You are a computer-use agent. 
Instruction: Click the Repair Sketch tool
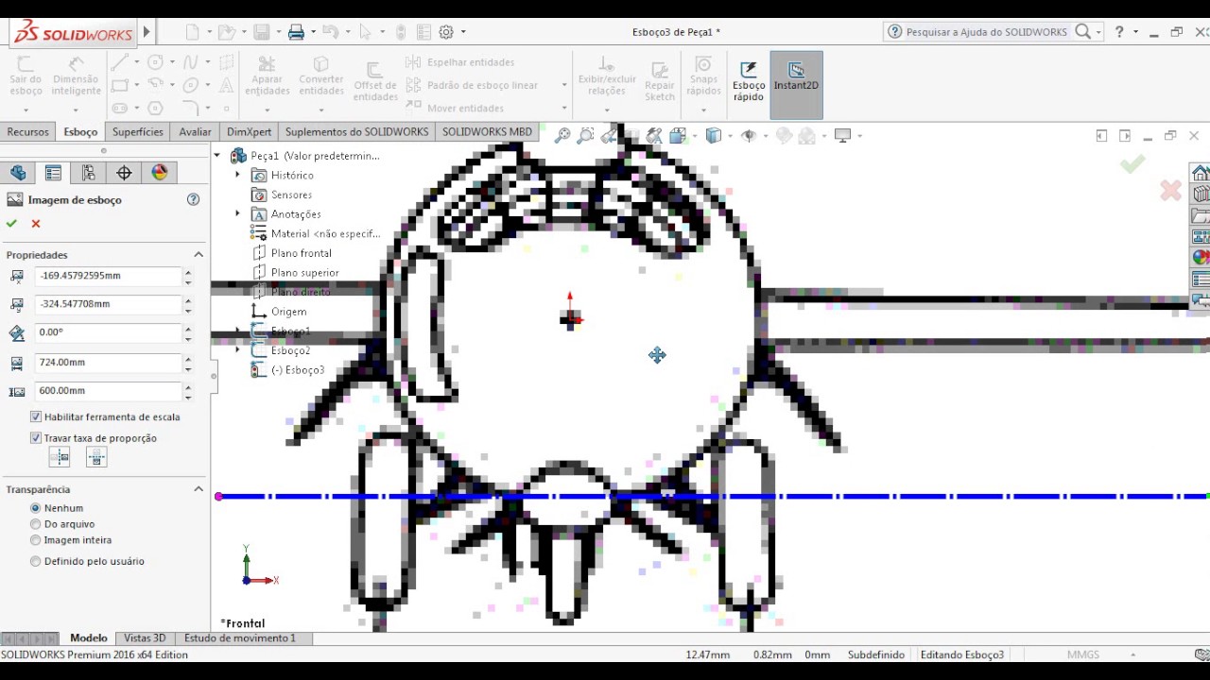point(660,81)
